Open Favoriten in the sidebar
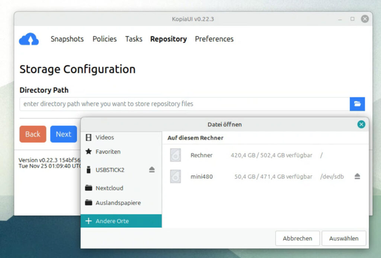 pos(108,152)
